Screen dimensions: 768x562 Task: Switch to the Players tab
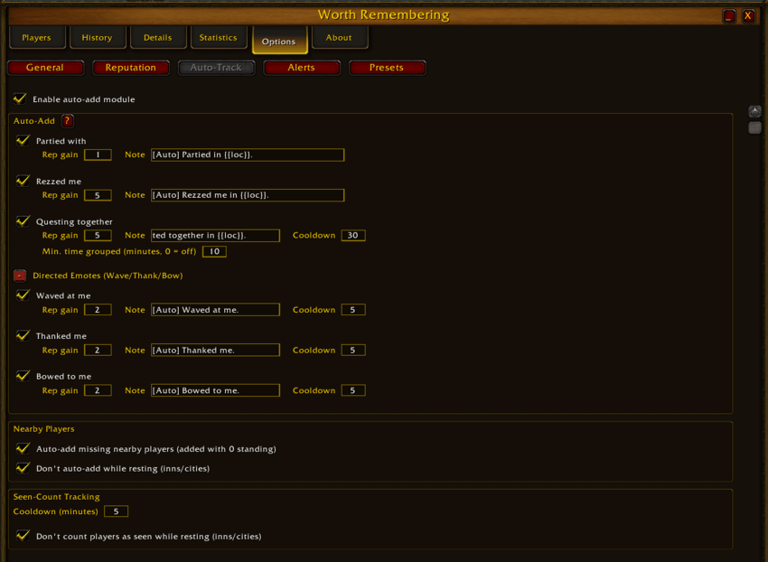pos(37,38)
